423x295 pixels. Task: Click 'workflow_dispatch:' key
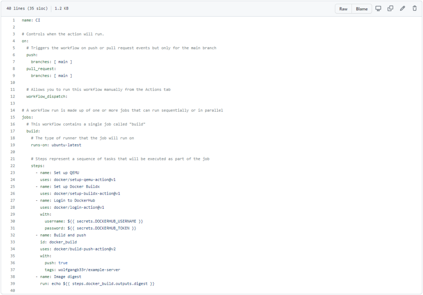(47, 97)
